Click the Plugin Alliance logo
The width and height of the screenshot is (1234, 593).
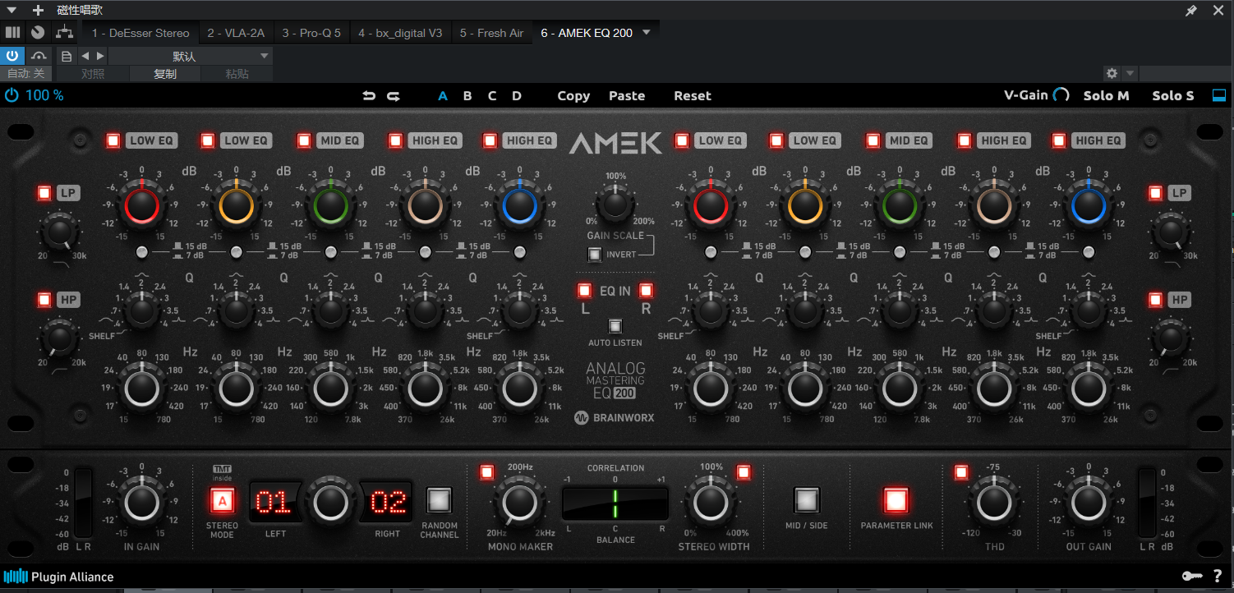(58, 577)
